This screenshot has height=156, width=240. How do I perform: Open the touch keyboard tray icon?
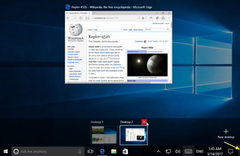(x=188, y=151)
